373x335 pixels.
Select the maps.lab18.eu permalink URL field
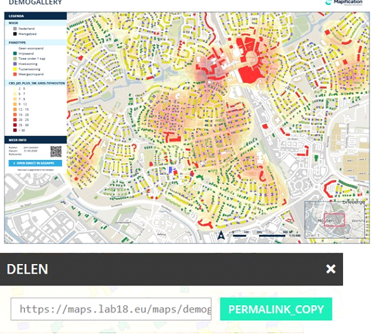tap(111, 309)
